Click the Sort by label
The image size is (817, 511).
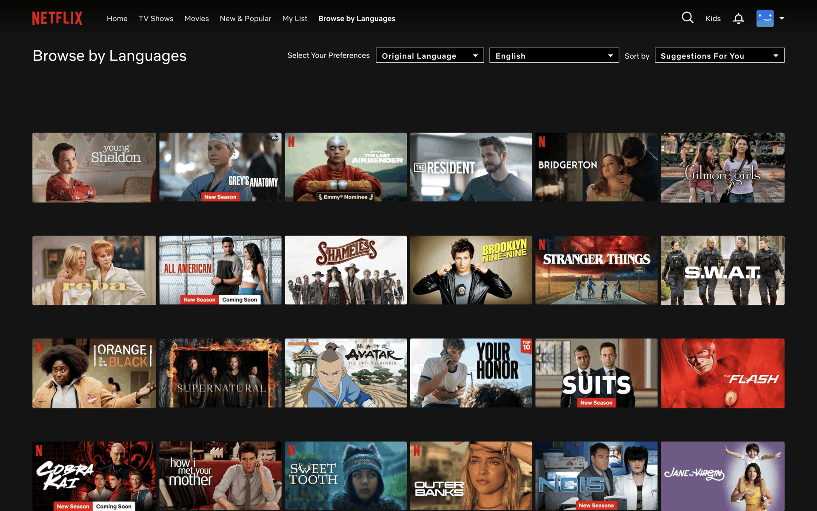click(x=637, y=56)
